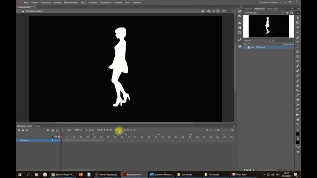This screenshot has height=178, width=317.
Task: Open the Модификация menu
Action: pyautogui.click(x=71, y=2)
